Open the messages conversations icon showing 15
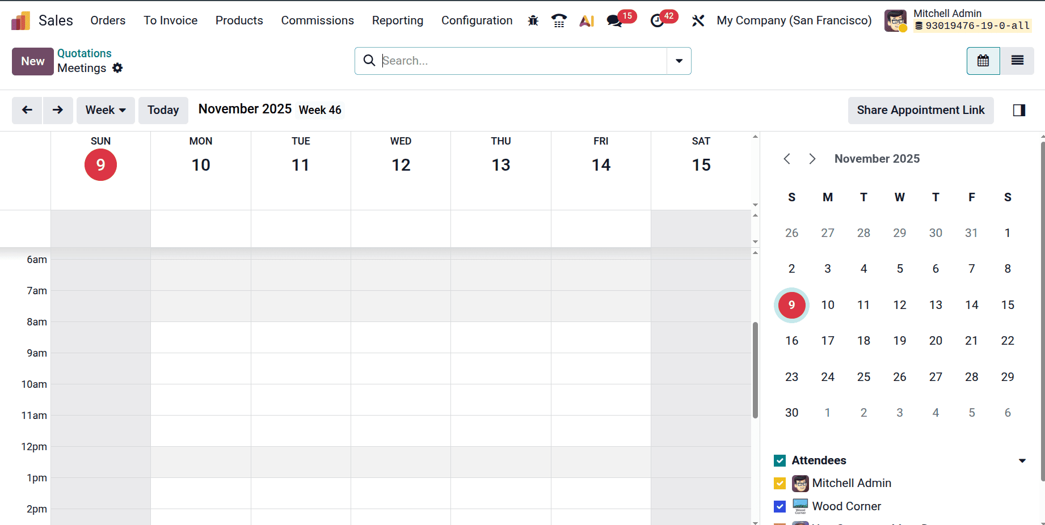 point(614,20)
